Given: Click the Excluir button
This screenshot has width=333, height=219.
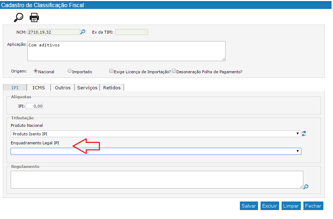Looking at the screenshot, I should pyautogui.click(x=269, y=206).
